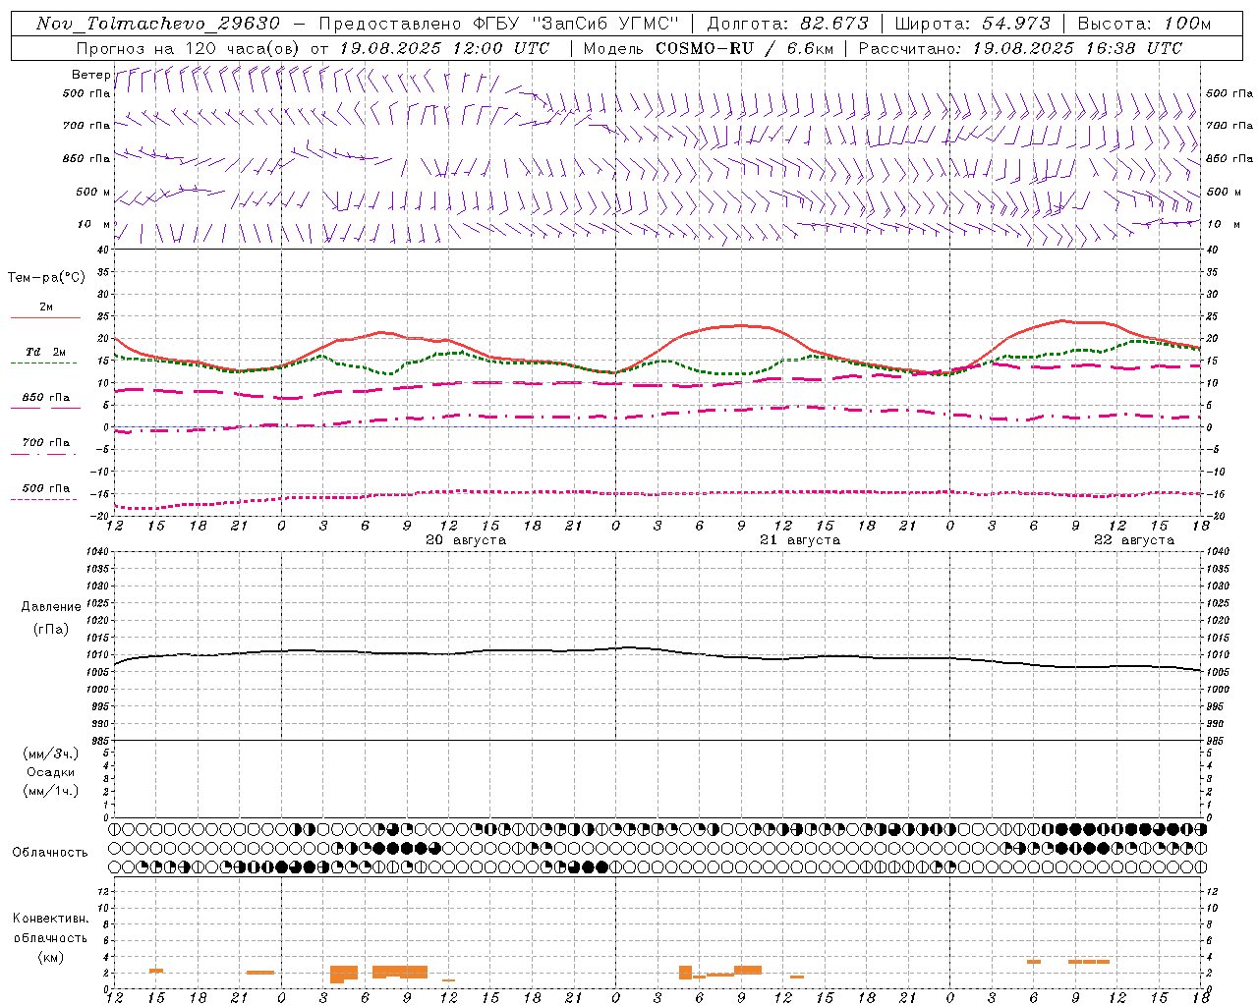Viewport: 1258px width, 1006px height.
Task: Click the Ветер wind panel label
Action: 90,75
